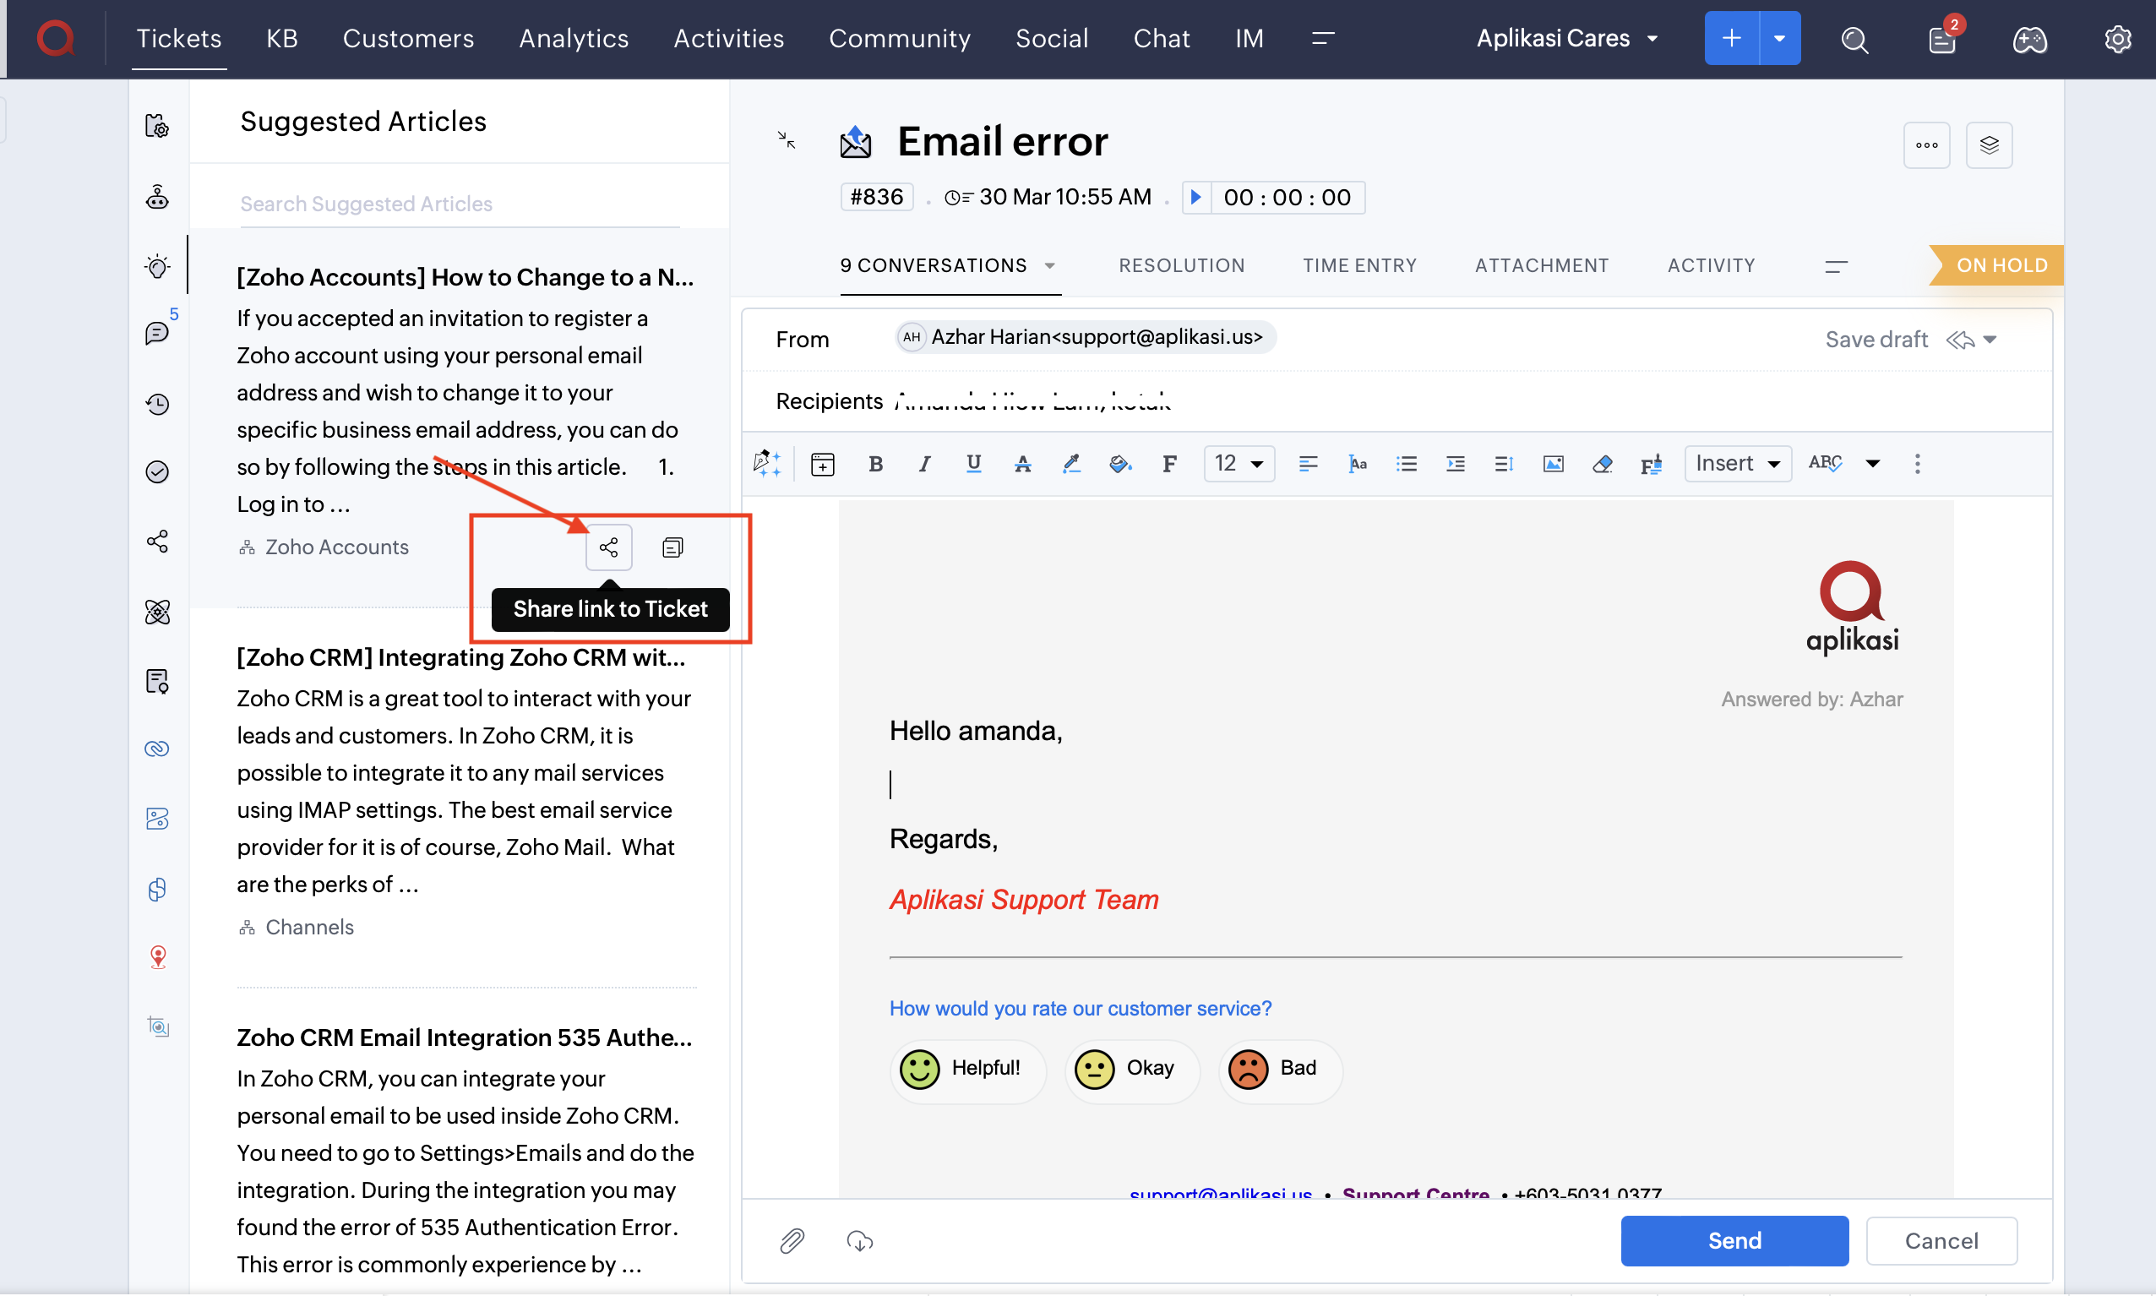Click the bulleted list icon

1406,464
